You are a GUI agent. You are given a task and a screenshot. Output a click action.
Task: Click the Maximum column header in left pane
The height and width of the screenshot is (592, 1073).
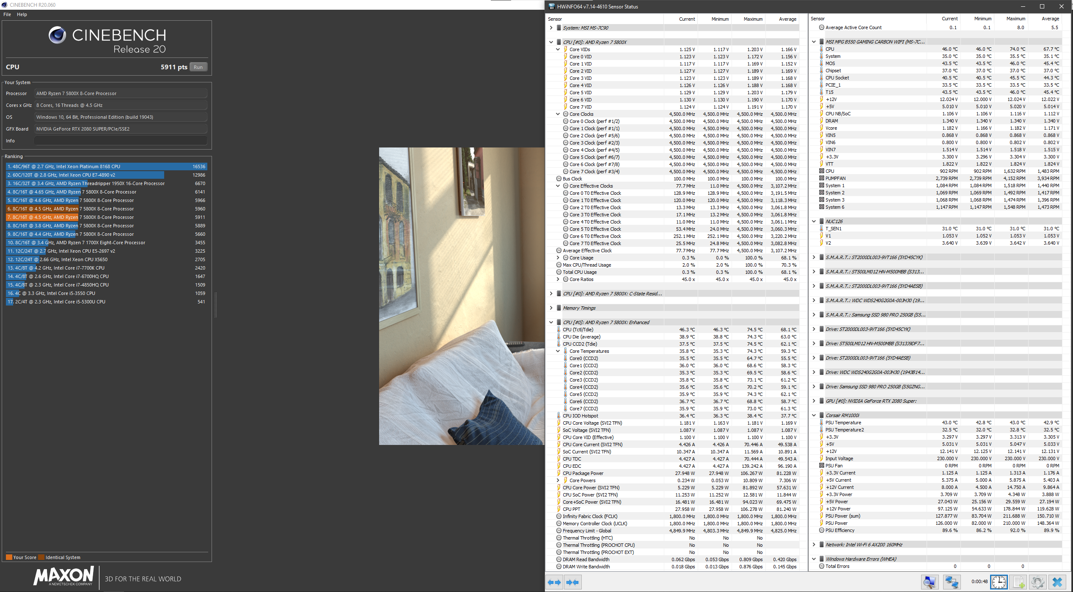(x=753, y=19)
